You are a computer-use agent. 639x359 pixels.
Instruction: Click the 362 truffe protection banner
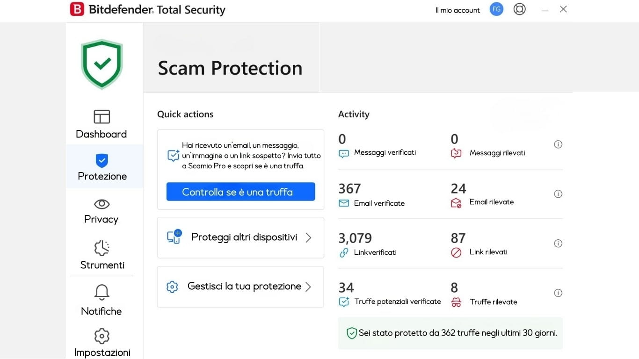pyautogui.click(x=450, y=333)
